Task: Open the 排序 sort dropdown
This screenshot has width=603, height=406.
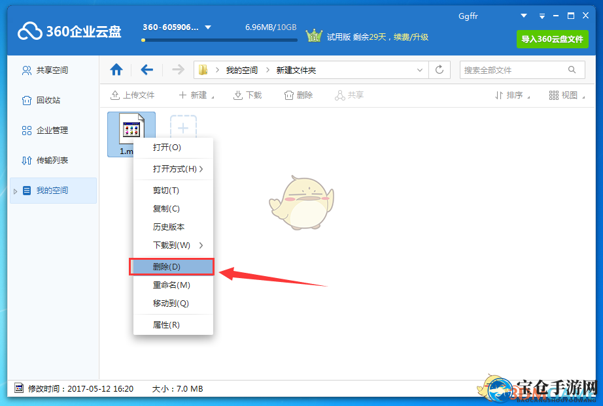Action: pos(512,95)
